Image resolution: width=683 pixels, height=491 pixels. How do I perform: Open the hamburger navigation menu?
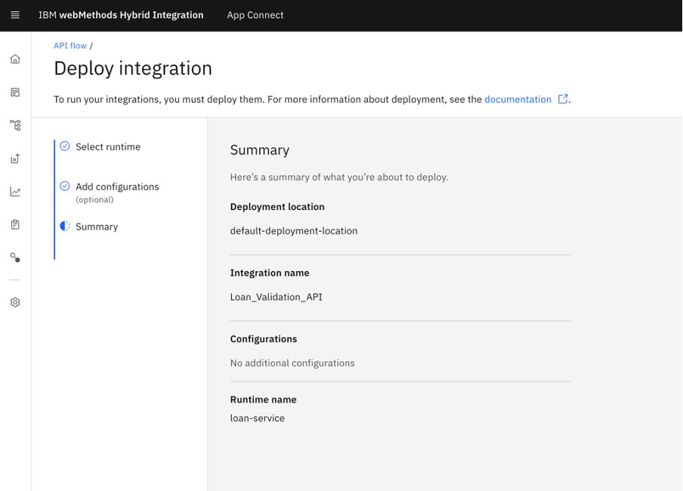15,15
